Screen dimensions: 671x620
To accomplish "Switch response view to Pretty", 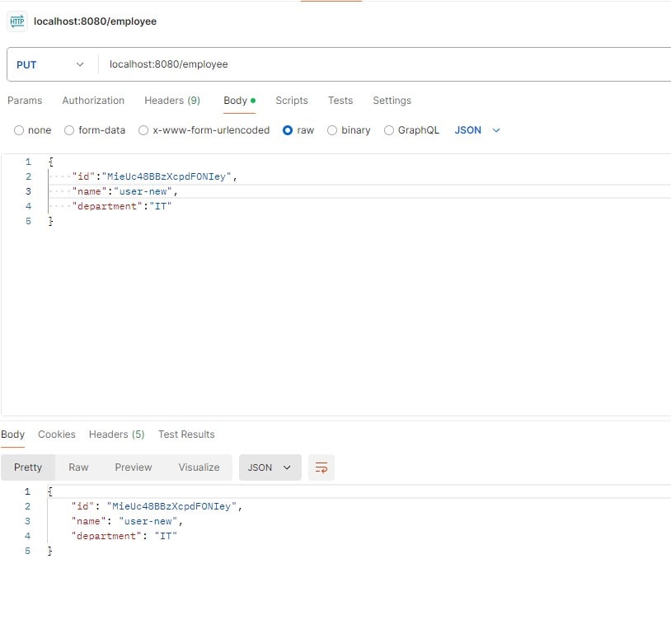I will click(28, 467).
